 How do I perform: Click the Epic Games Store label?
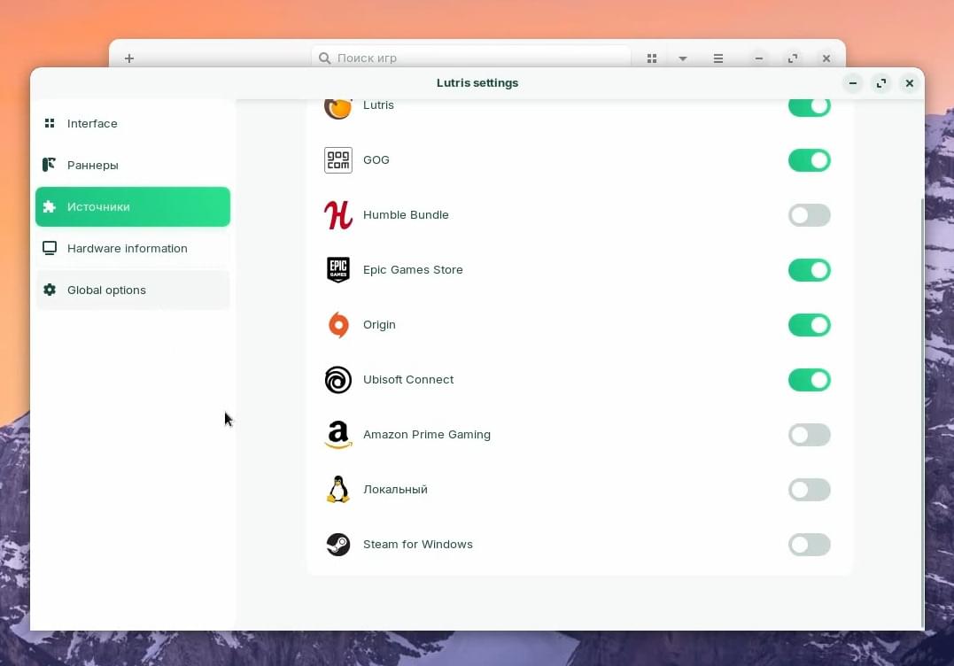click(413, 269)
